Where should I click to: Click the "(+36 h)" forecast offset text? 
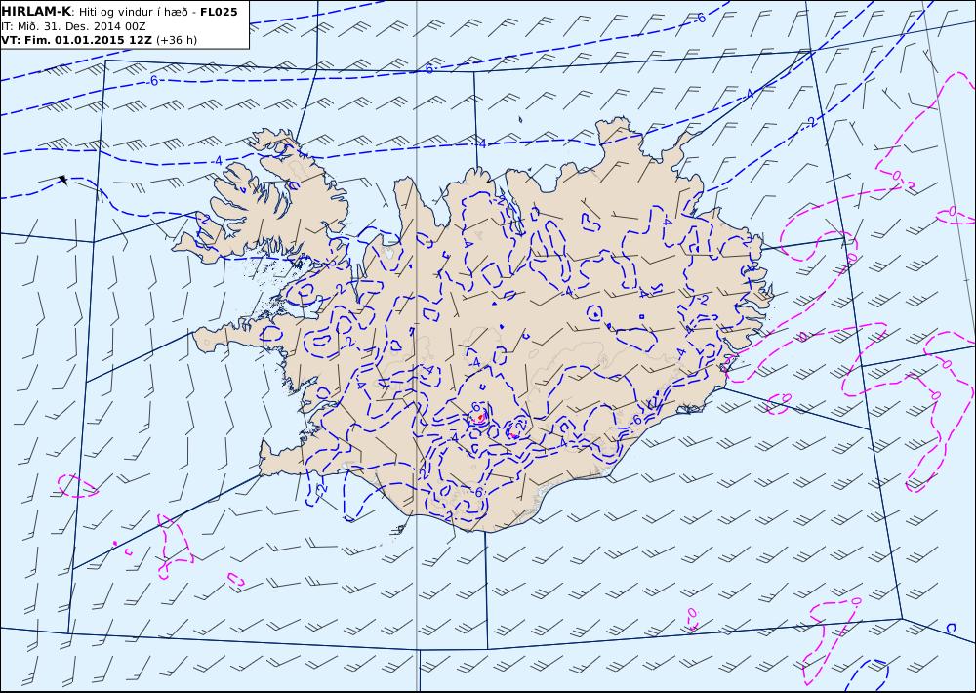tap(176, 40)
